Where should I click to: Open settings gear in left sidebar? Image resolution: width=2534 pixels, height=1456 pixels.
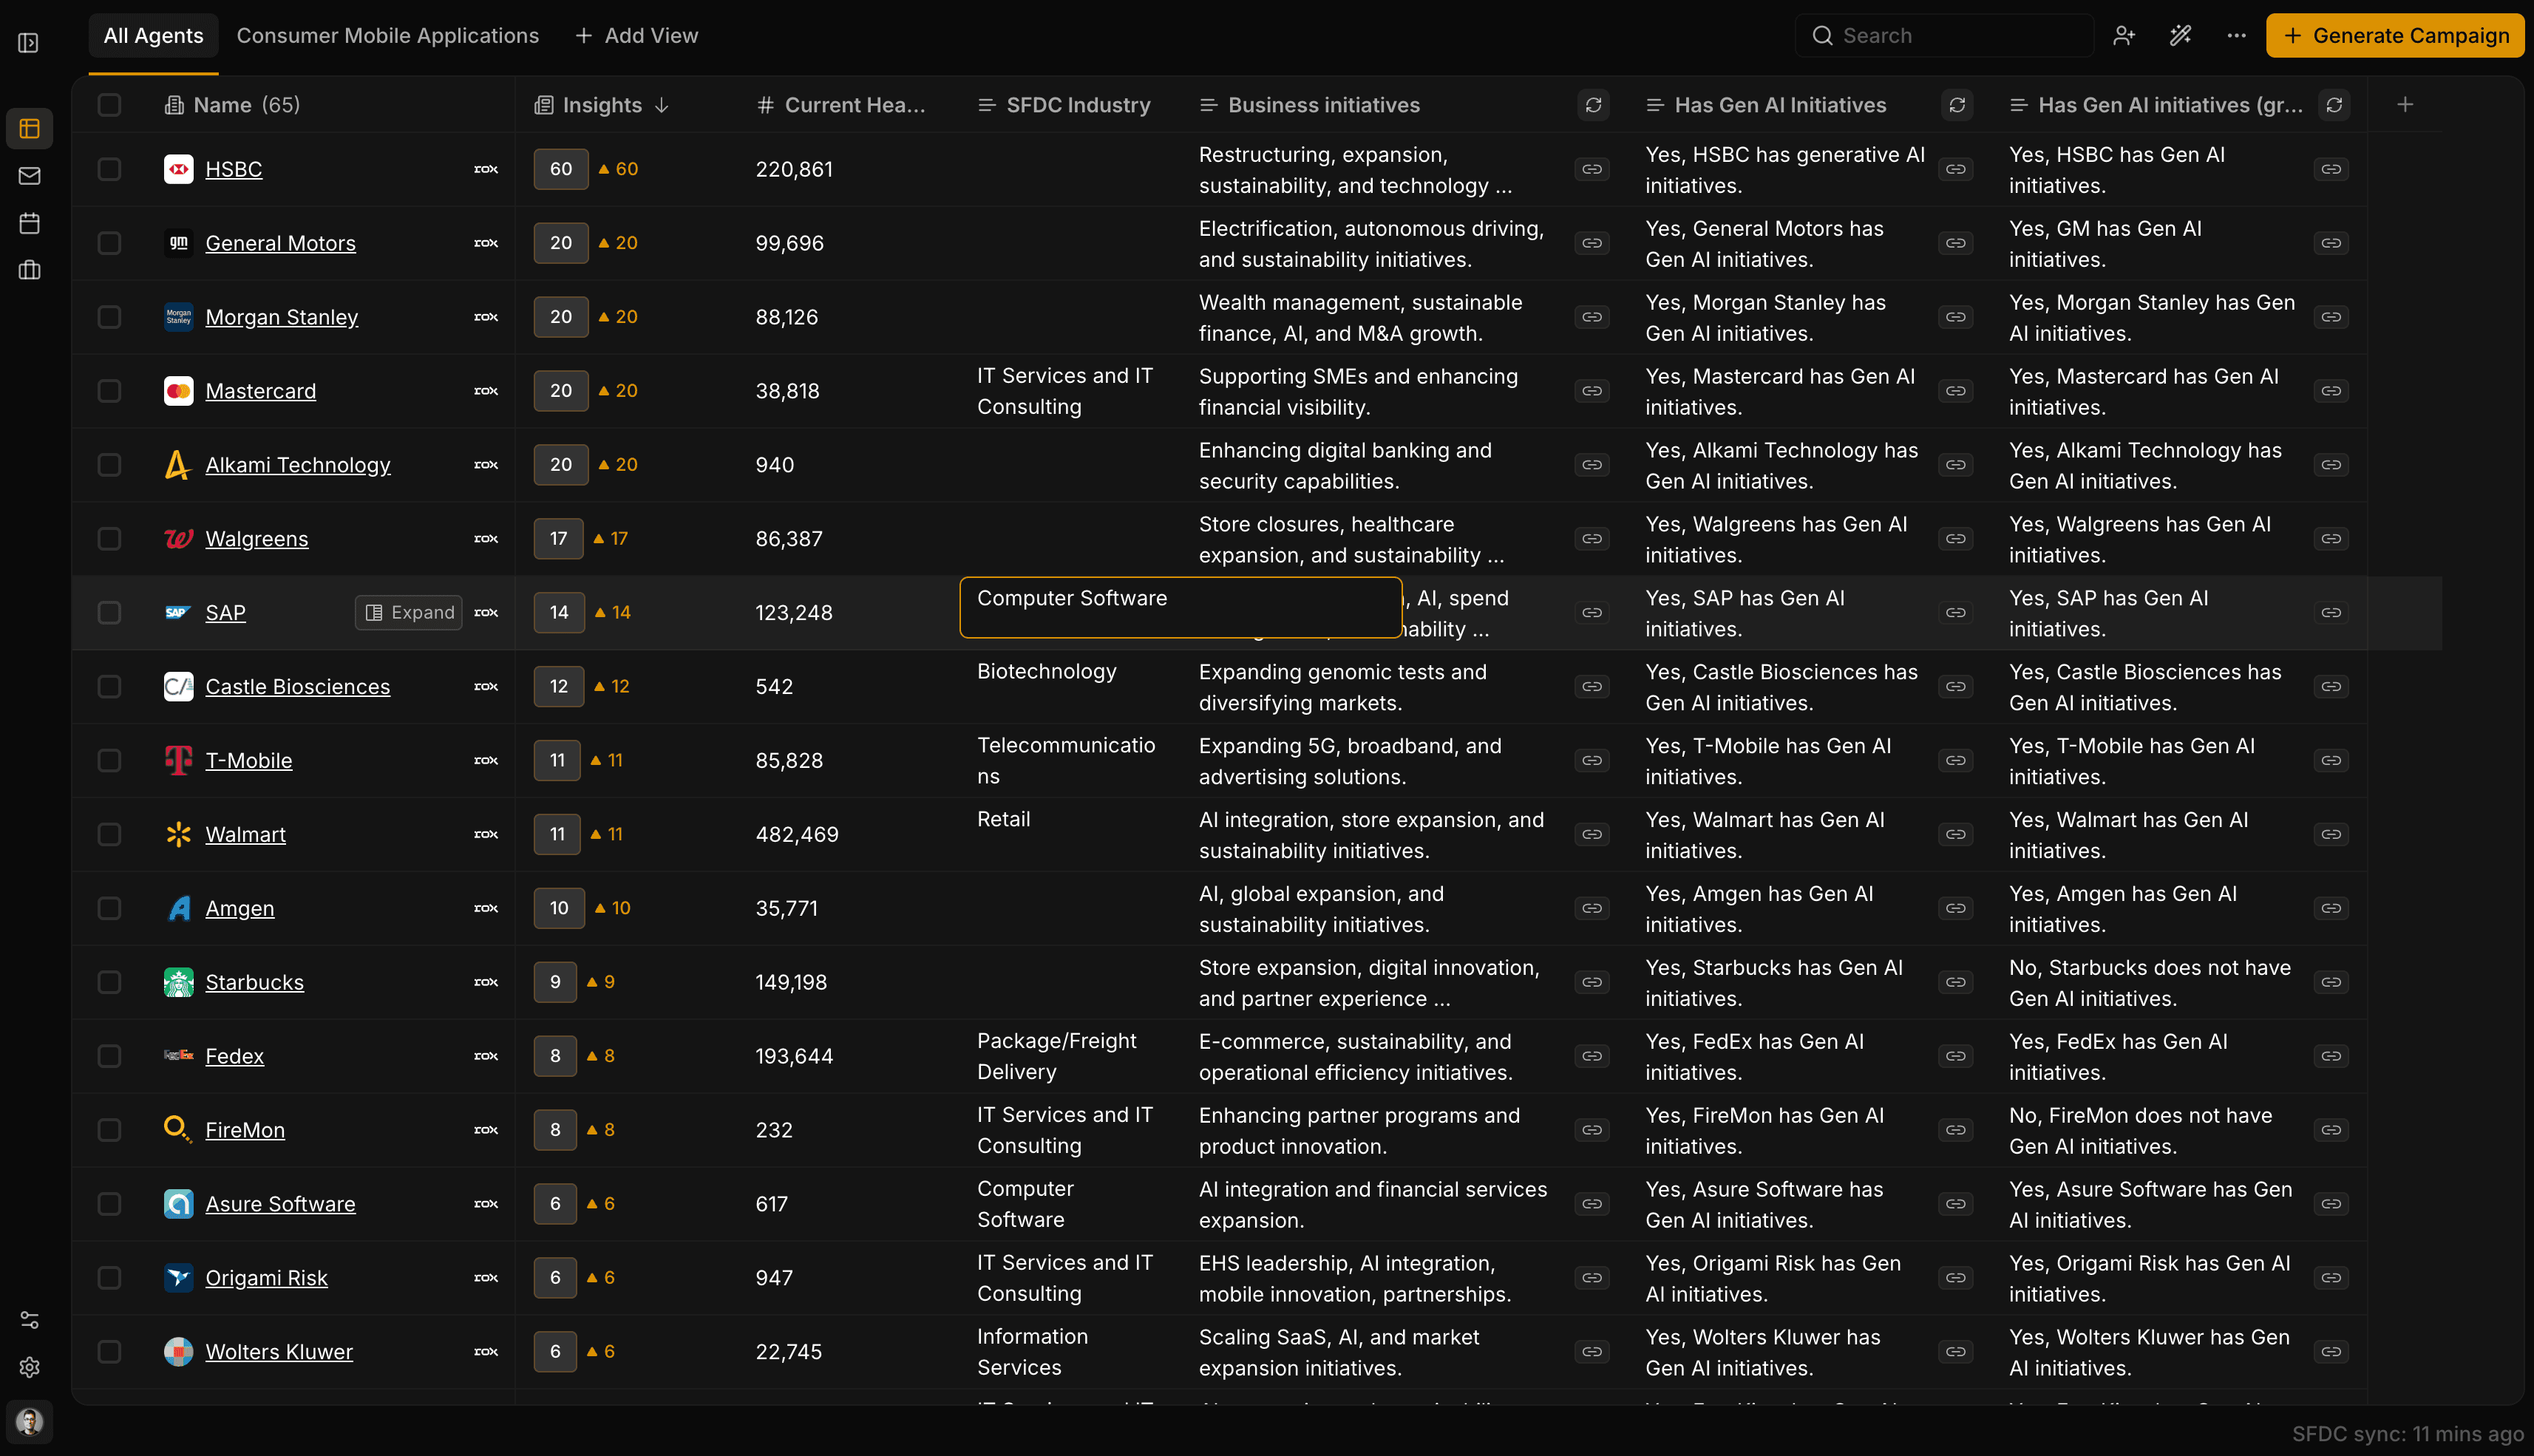coord(29,1367)
